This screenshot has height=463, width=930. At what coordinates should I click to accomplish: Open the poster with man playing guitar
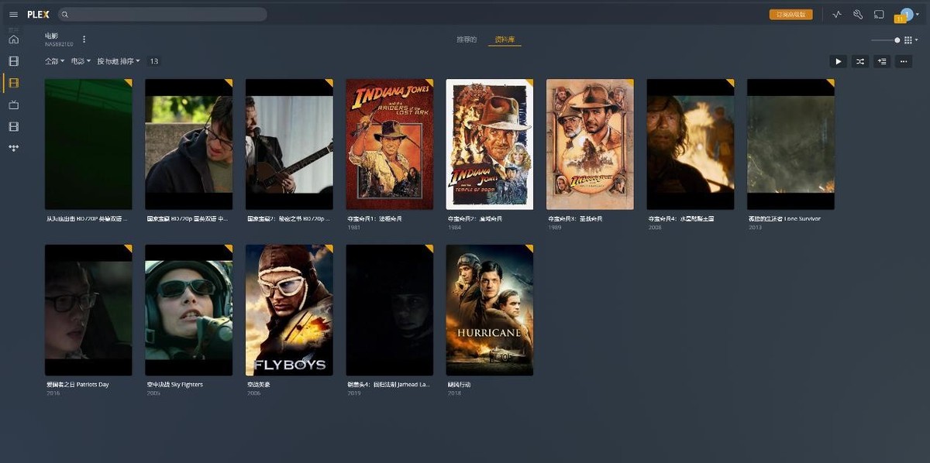tap(289, 144)
